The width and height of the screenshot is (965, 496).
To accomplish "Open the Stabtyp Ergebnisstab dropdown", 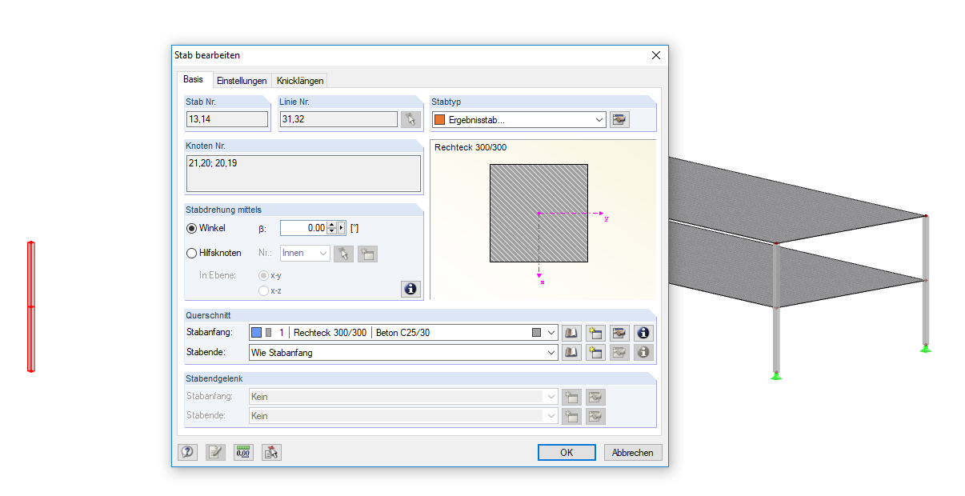I will [x=519, y=120].
